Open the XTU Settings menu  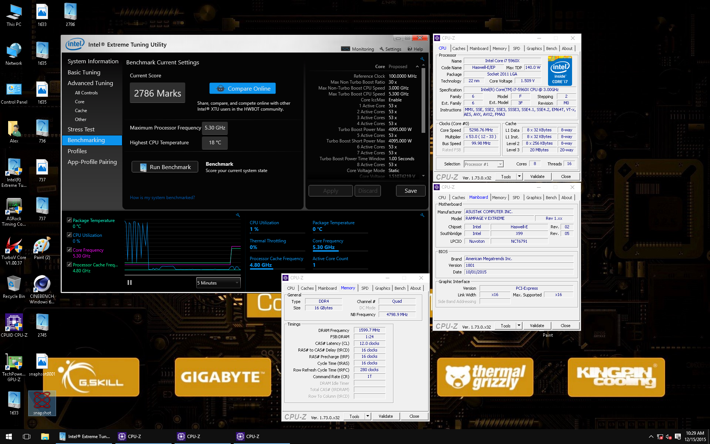tap(390, 49)
